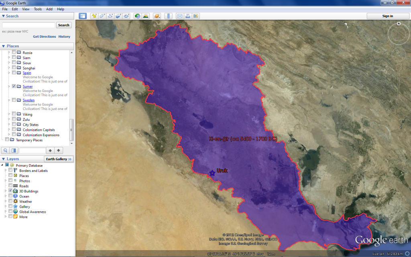The height and width of the screenshot is (257, 411).
Task: Check the Temporary Places checkbox
Action: 7,139
